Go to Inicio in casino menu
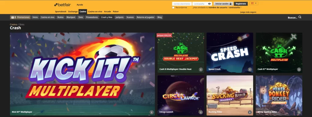The image size is (312, 117). pyautogui.click(x=35, y=17)
